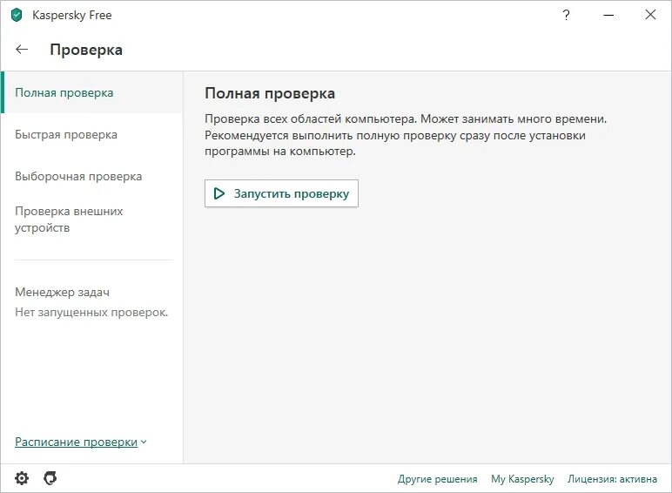Screen dimensions: 672x493
Task: Click Лицензия: активна link
Action: point(612,479)
